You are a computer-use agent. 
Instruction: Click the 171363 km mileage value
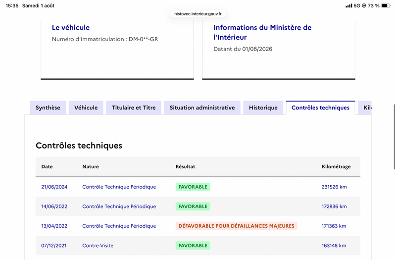click(334, 226)
